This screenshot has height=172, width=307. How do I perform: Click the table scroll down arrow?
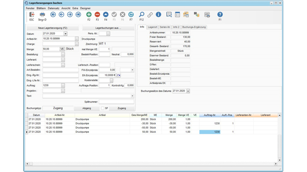point(279,160)
